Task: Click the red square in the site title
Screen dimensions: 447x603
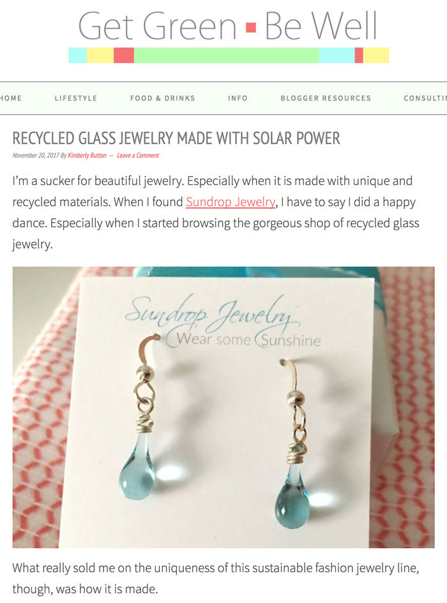Action: [x=251, y=27]
